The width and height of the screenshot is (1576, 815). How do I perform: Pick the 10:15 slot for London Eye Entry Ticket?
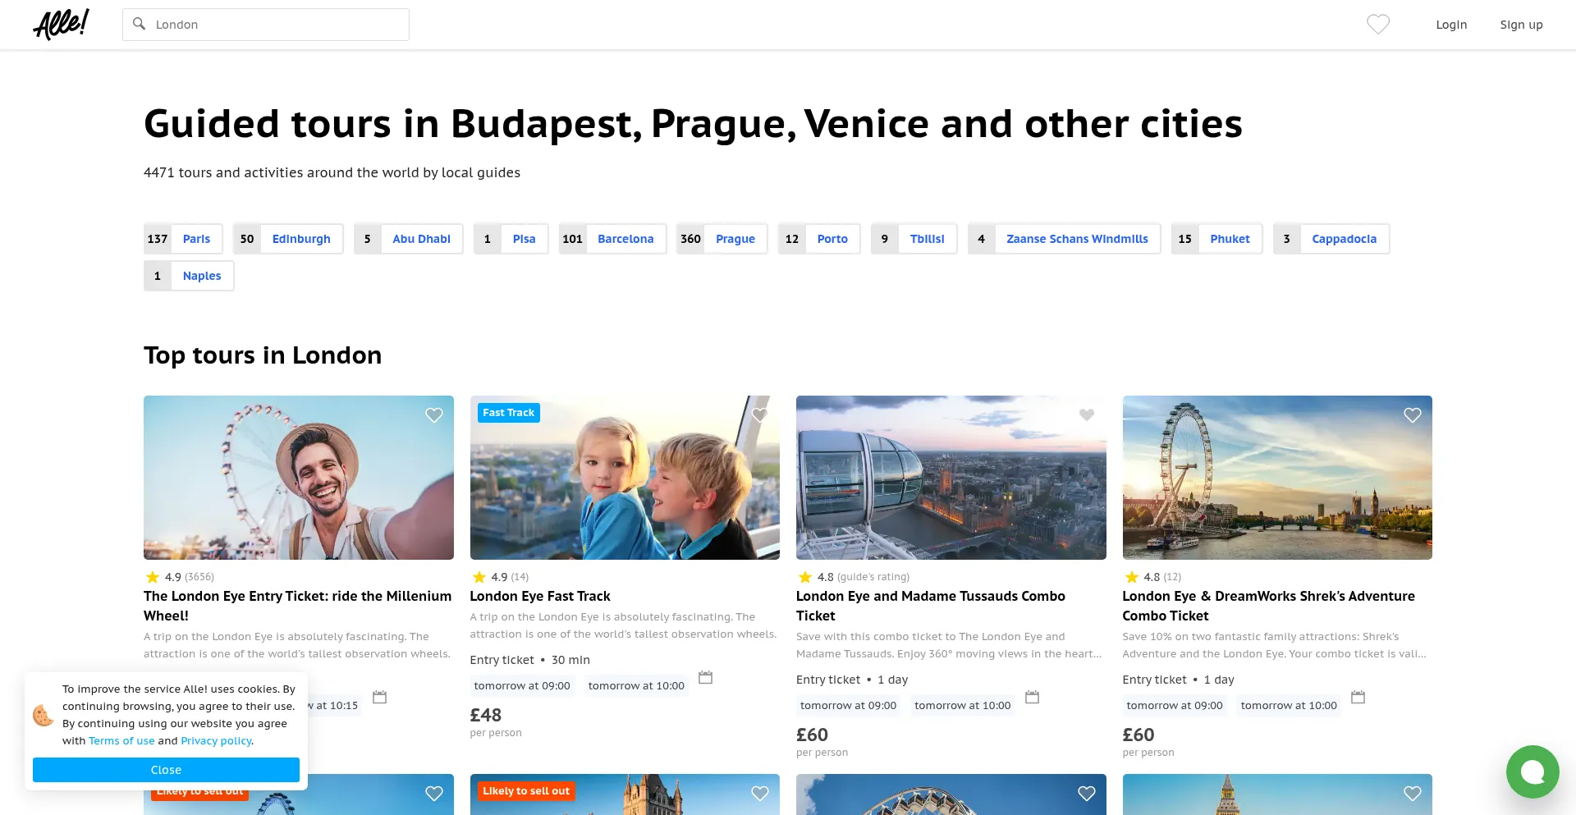click(335, 706)
